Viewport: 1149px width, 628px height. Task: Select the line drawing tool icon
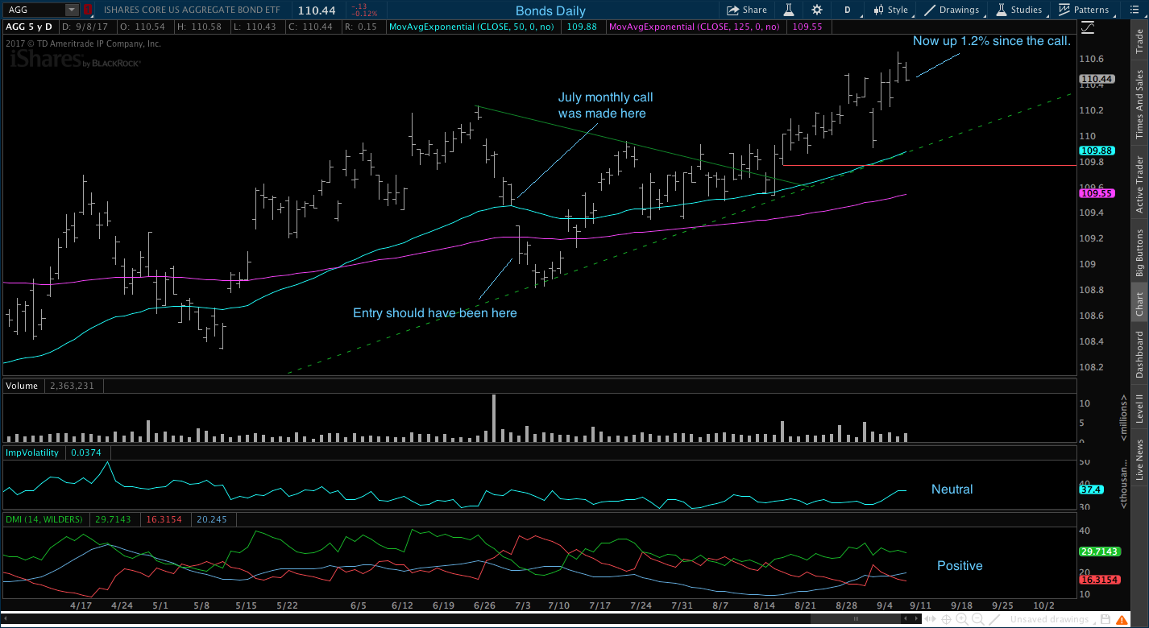[994, 619]
